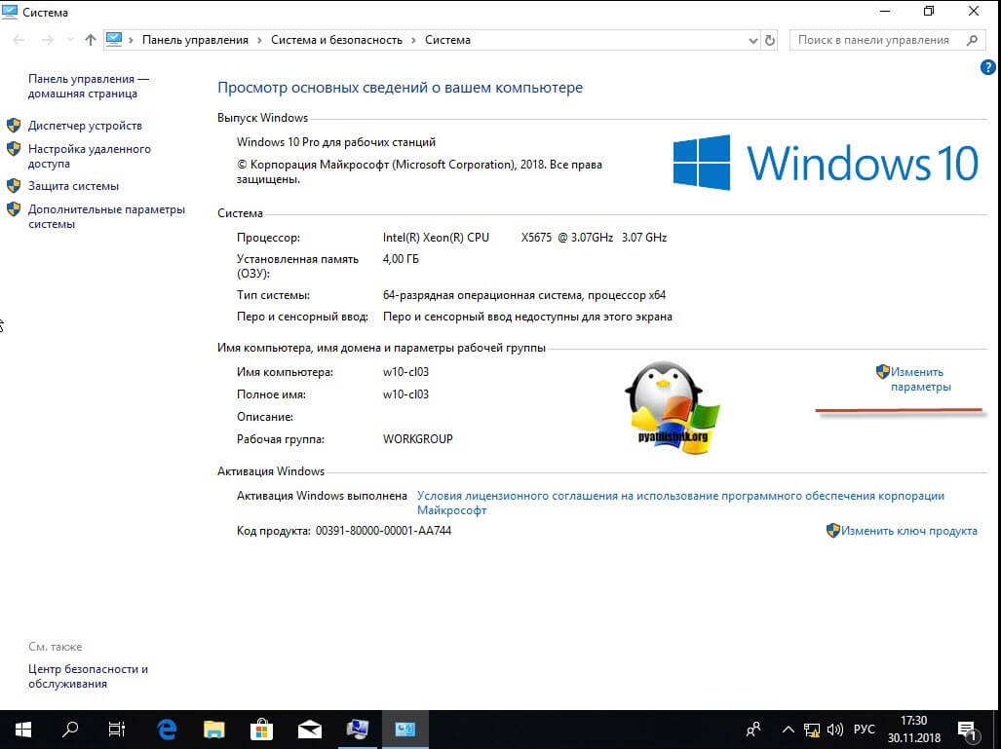Viewport: 1001px width, 749px height.
Task: Open Mail app from taskbar
Action: point(310,730)
